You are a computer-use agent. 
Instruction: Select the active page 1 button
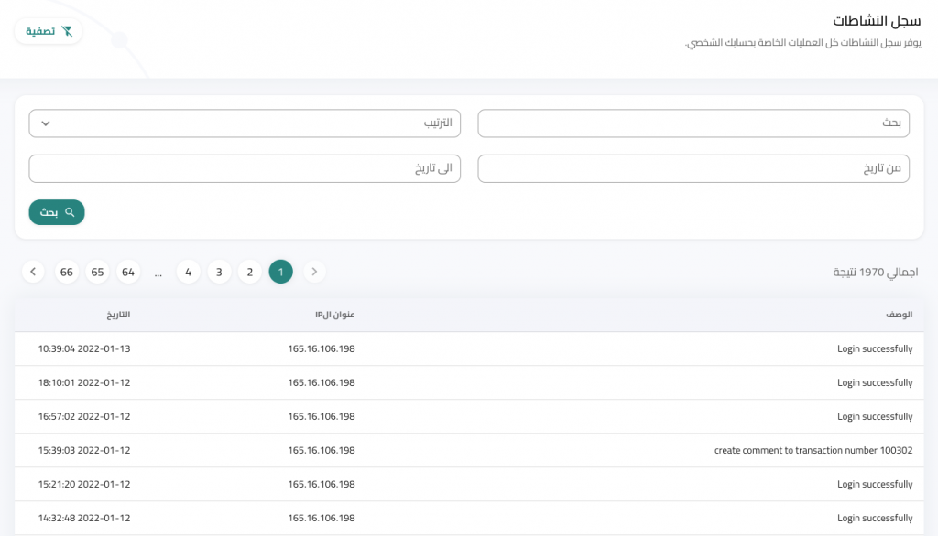[280, 272]
